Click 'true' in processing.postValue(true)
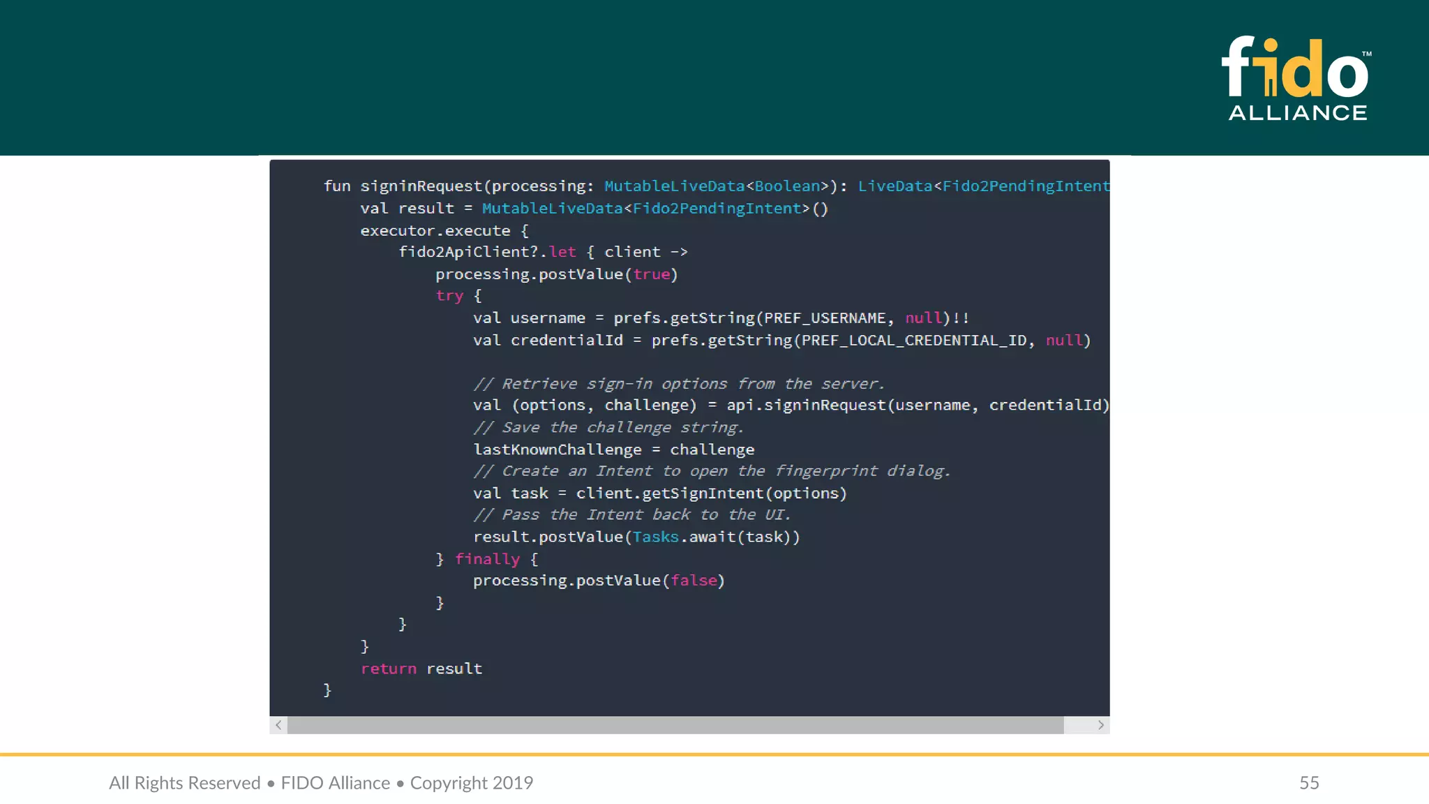1429x804 pixels. (652, 274)
